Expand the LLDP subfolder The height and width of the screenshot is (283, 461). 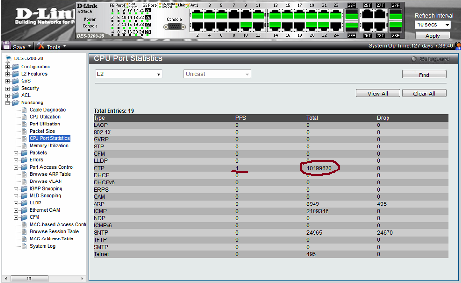(16, 203)
